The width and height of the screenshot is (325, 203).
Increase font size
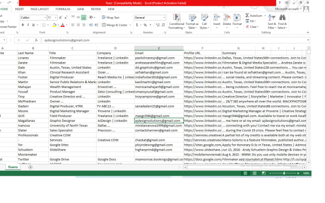pos(61,18)
